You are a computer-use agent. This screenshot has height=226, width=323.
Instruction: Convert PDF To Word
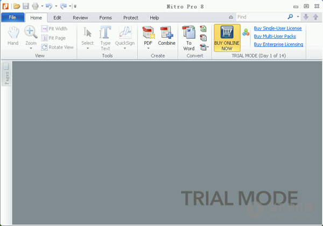pyautogui.click(x=189, y=38)
